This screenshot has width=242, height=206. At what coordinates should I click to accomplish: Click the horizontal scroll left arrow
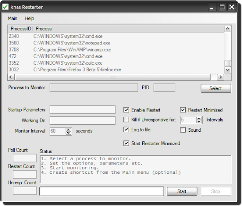click(x=11, y=77)
